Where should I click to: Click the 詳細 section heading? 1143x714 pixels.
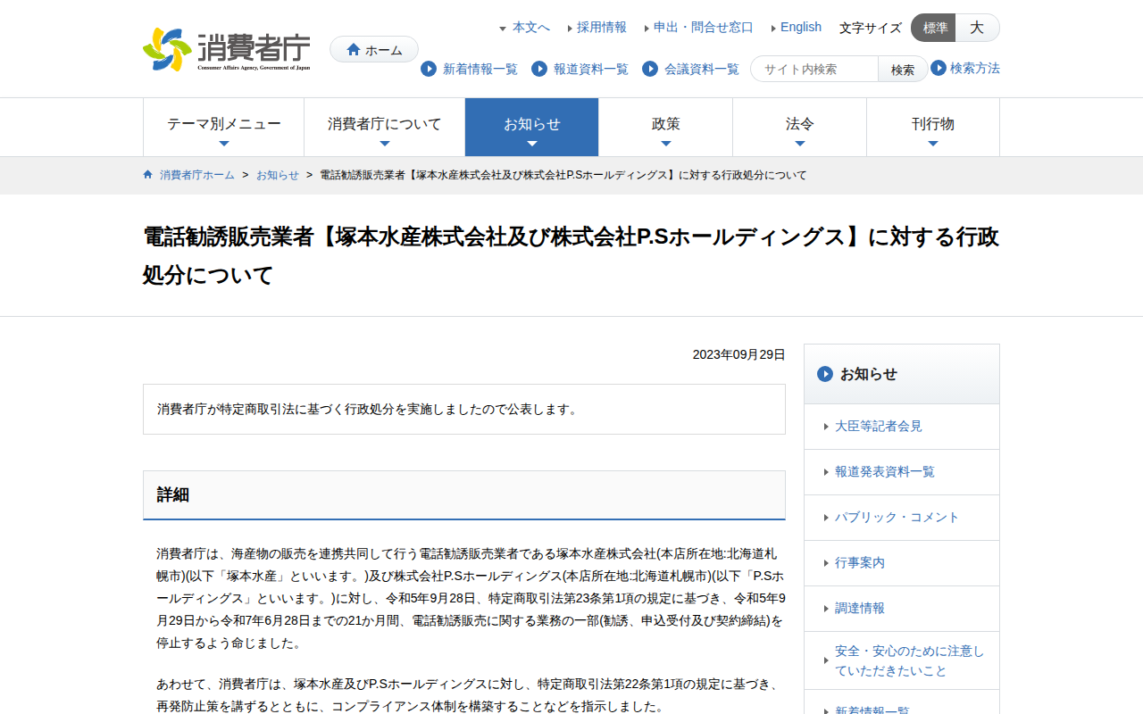tap(464, 495)
